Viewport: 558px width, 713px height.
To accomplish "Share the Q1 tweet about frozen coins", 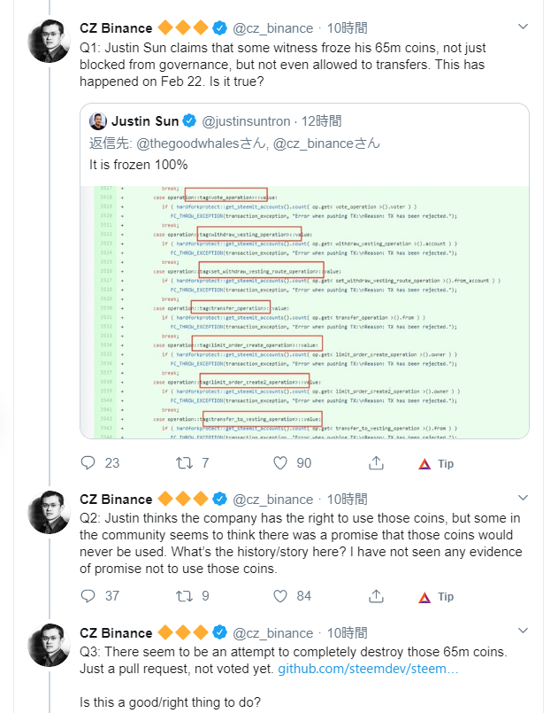I will (376, 462).
